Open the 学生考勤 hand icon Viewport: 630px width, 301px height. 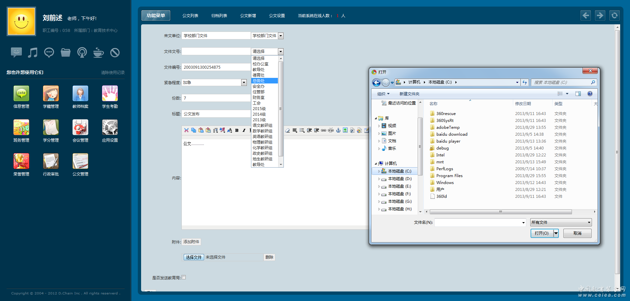click(x=110, y=94)
